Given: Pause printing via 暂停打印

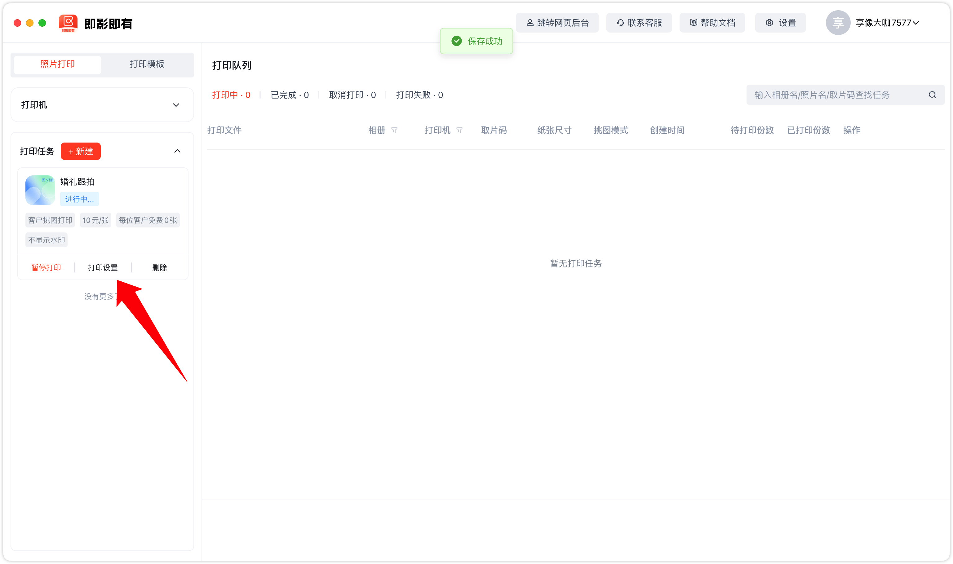Looking at the screenshot, I should click(x=47, y=267).
